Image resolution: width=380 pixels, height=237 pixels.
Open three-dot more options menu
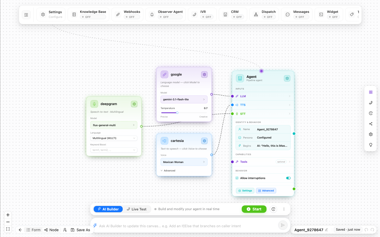click(x=284, y=209)
